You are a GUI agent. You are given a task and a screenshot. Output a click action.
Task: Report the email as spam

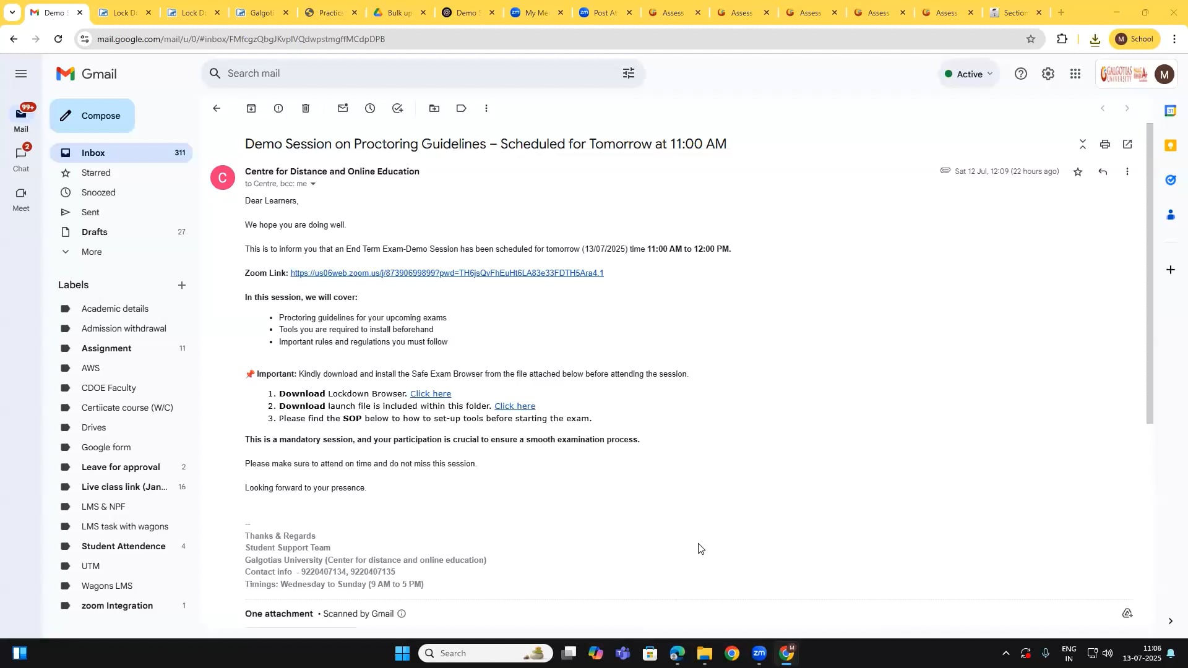click(278, 108)
